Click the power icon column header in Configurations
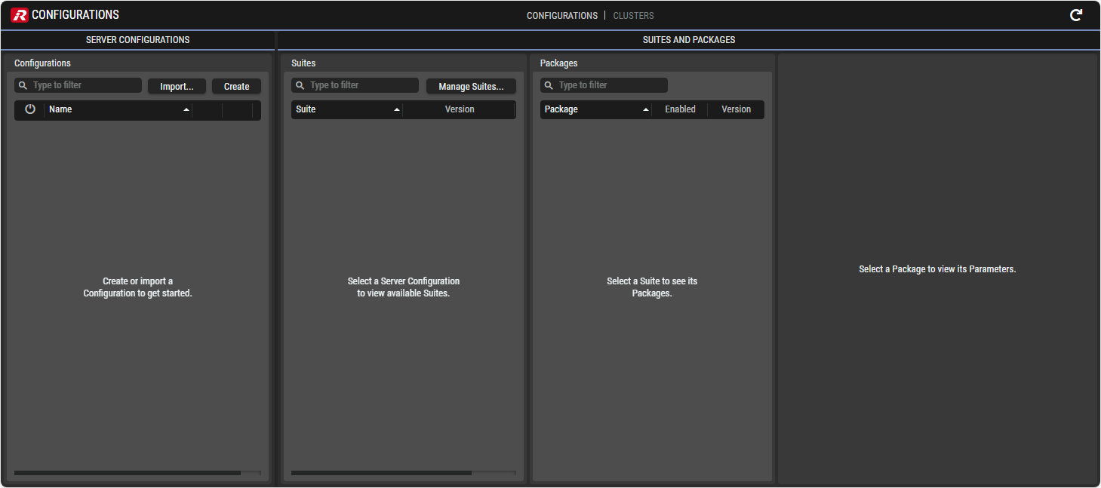 pos(30,109)
